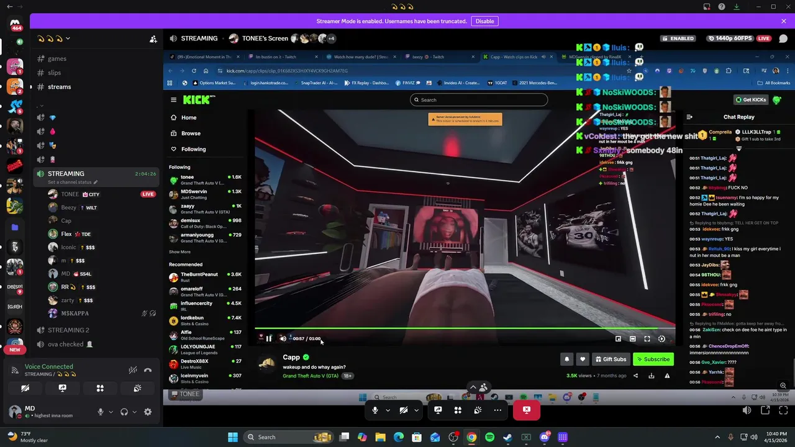Open the slips text channel
The height and width of the screenshot is (447, 795).
pyautogui.click(x=55, y=73)
